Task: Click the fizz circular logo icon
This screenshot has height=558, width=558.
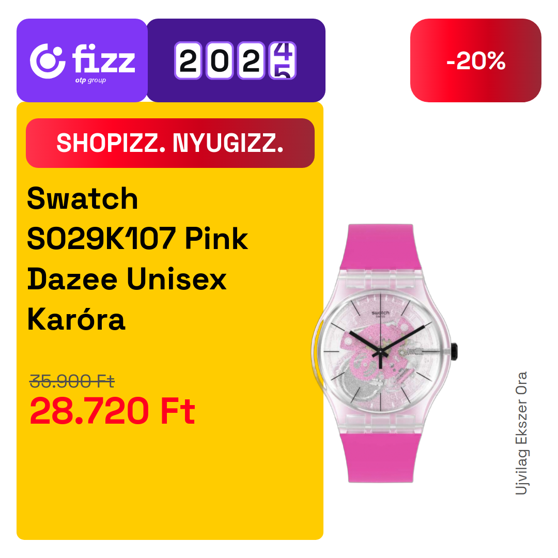Action: tap(48, 61)
